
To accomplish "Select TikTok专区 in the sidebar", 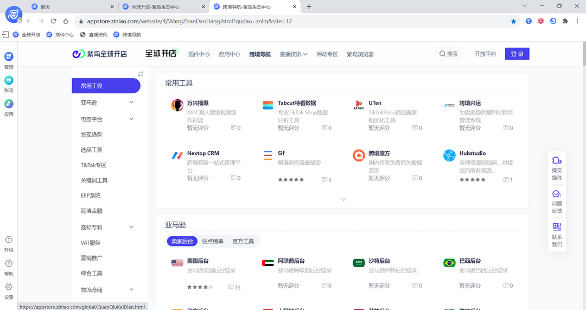I will point(93,165).
